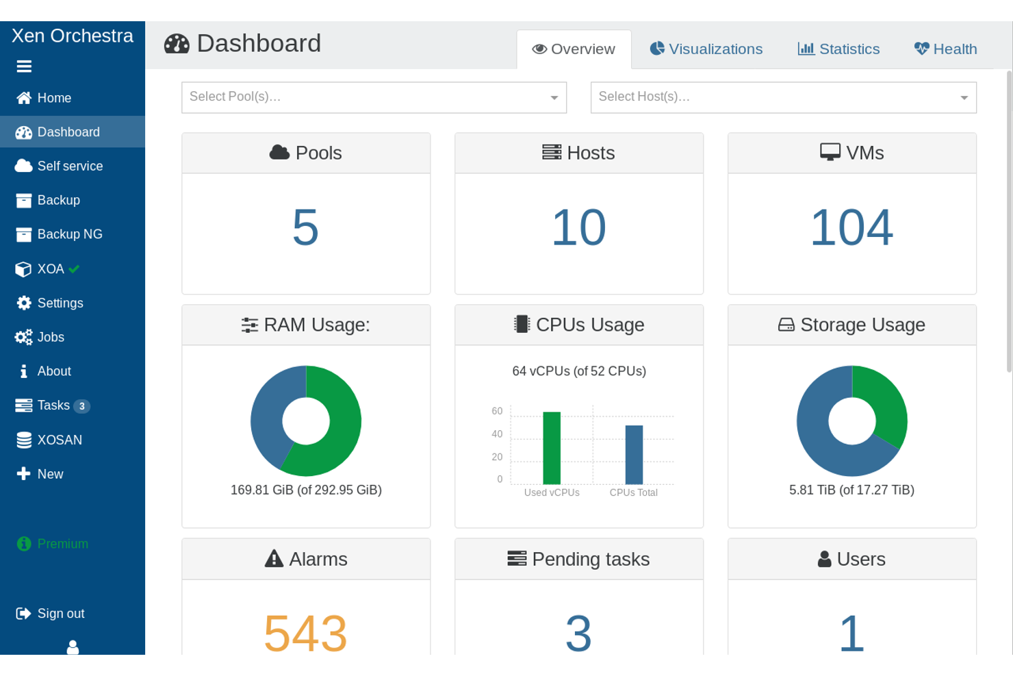Switch to the Health tab
This screenshot has width=1013, height=676.
tap(945, 49)
